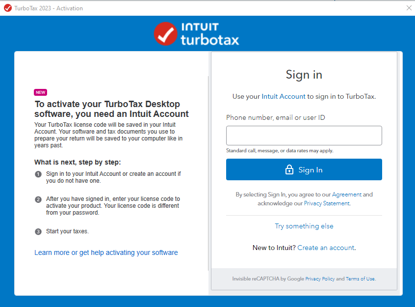Close the TurboTax Activation window
The height and width of the screenshot is (307, 415).
tap(409, 8)
